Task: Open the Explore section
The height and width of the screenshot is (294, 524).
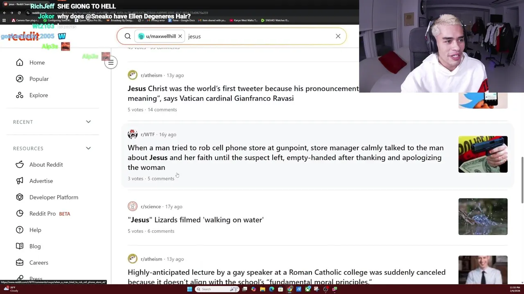Action: tap(38, 95)
